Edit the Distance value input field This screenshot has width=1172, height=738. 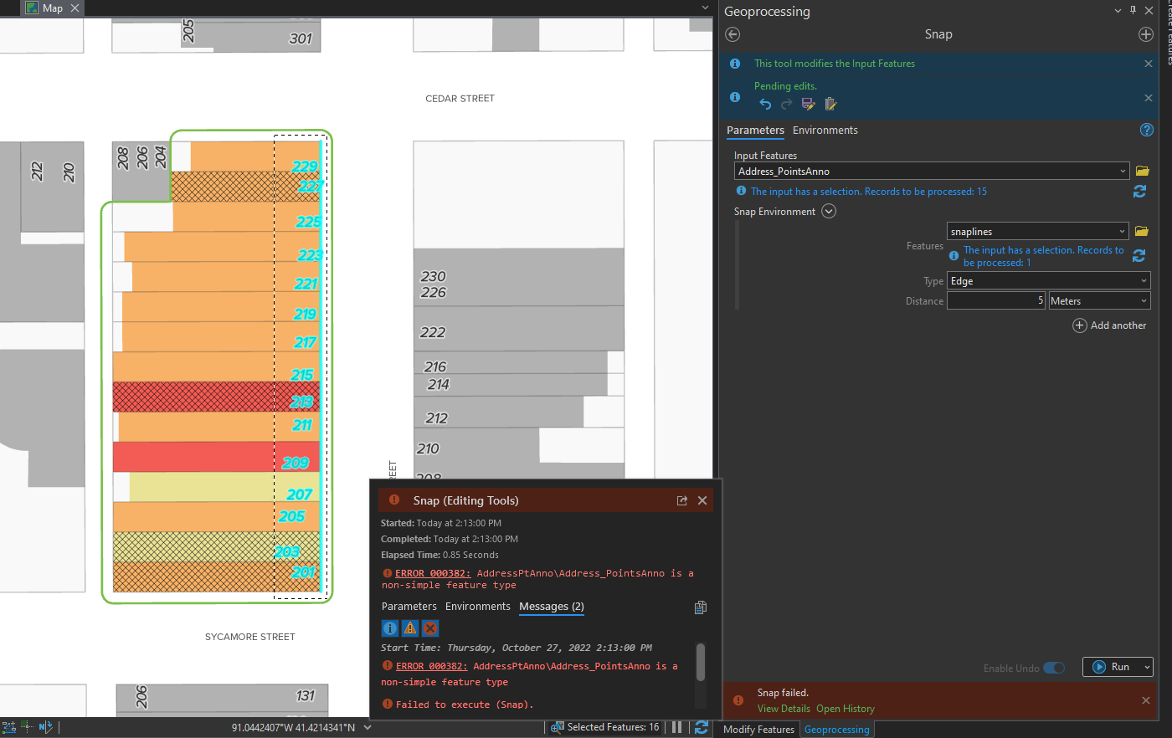(x=996, y=300)
